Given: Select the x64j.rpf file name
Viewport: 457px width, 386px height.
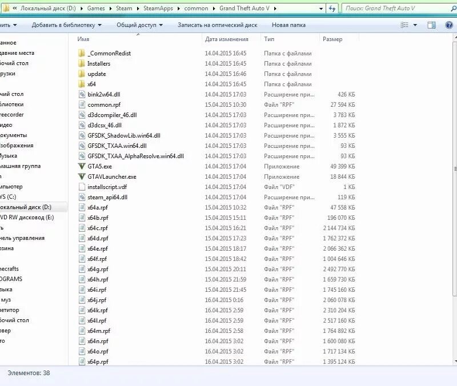Looking at the screenshot, I should pyautogui.click(x=97, y=300).
